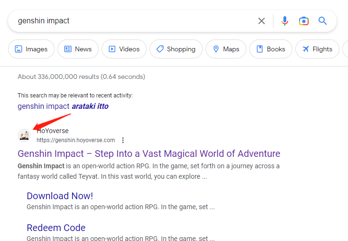Filter results by Images
Screen dimensions: 348x241
31,49
